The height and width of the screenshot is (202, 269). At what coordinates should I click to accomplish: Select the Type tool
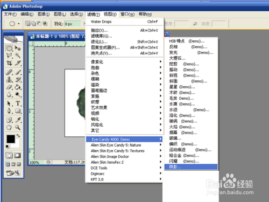(18, 103)
